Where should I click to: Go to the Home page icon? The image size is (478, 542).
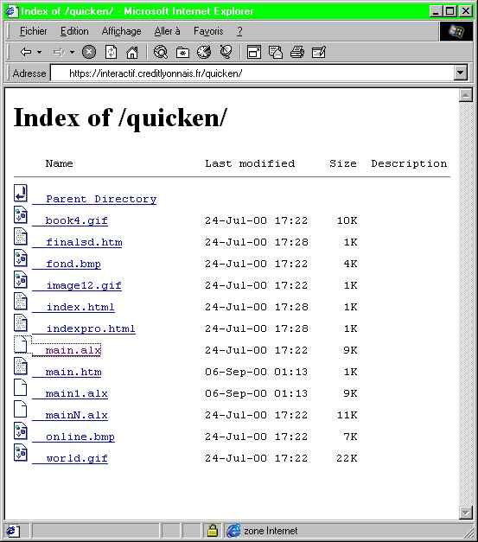(132, 53)
